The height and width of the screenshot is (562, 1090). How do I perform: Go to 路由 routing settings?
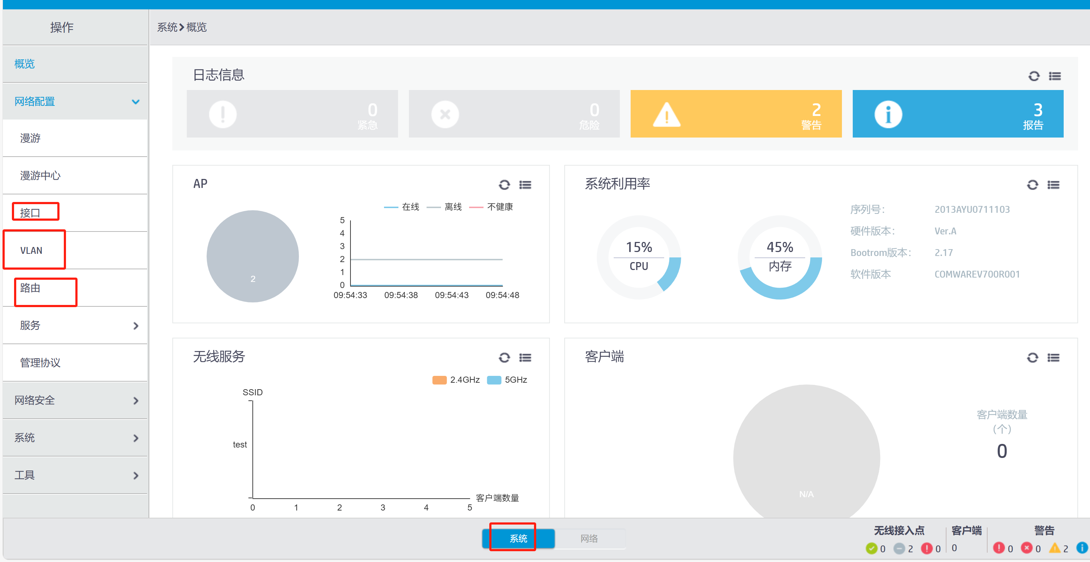click(30, 288)
